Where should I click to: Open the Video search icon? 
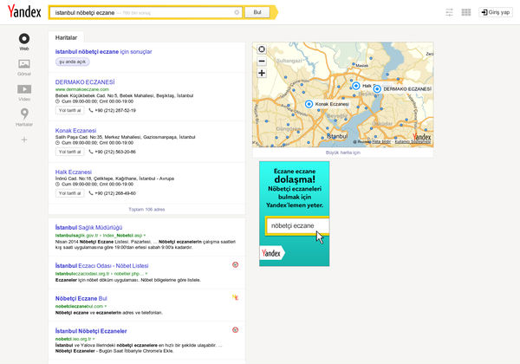24,89
